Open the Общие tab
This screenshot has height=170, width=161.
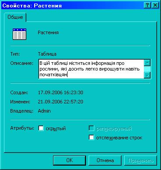[15, 17]
